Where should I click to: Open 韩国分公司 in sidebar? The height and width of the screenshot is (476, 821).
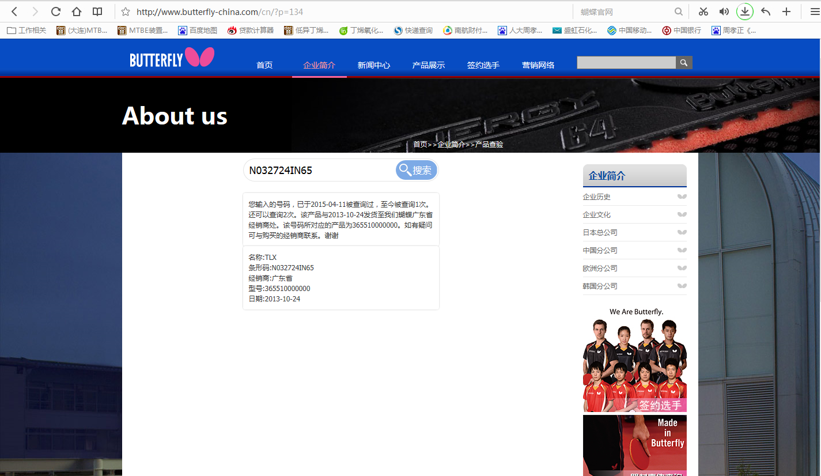[x=600, y=286]
